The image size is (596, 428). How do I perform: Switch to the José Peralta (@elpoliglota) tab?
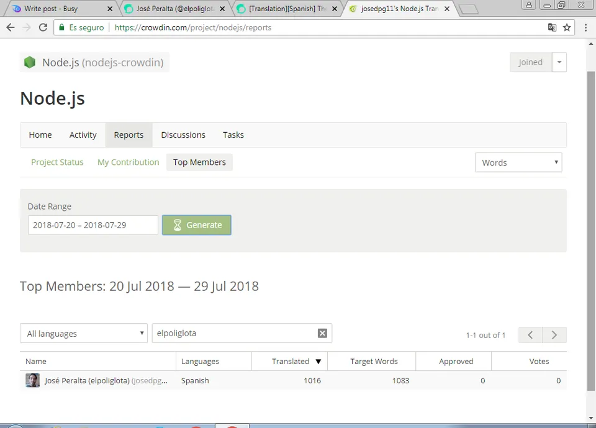click(x=175, y=8)
